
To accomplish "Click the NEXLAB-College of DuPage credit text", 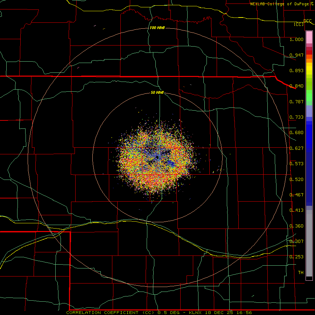I will pyautogui.click(x=279, y=4).
